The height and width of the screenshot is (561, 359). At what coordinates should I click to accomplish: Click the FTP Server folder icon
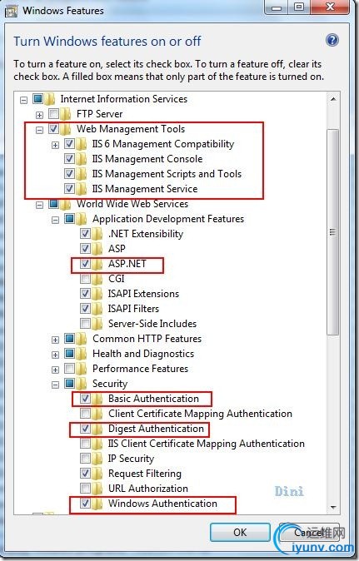[x=66, y=114]
